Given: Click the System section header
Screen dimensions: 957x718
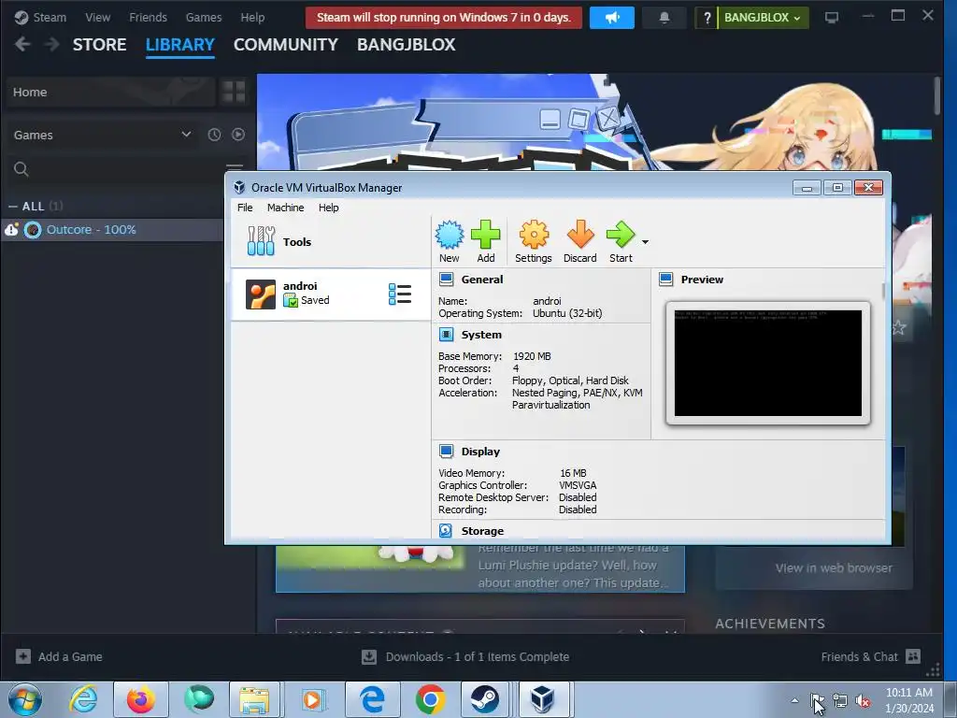Looking at the screenshot, I should click(x=481, y=335).
